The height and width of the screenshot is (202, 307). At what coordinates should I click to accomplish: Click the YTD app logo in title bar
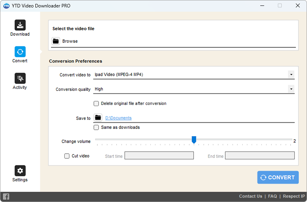[x=6, y=6]
